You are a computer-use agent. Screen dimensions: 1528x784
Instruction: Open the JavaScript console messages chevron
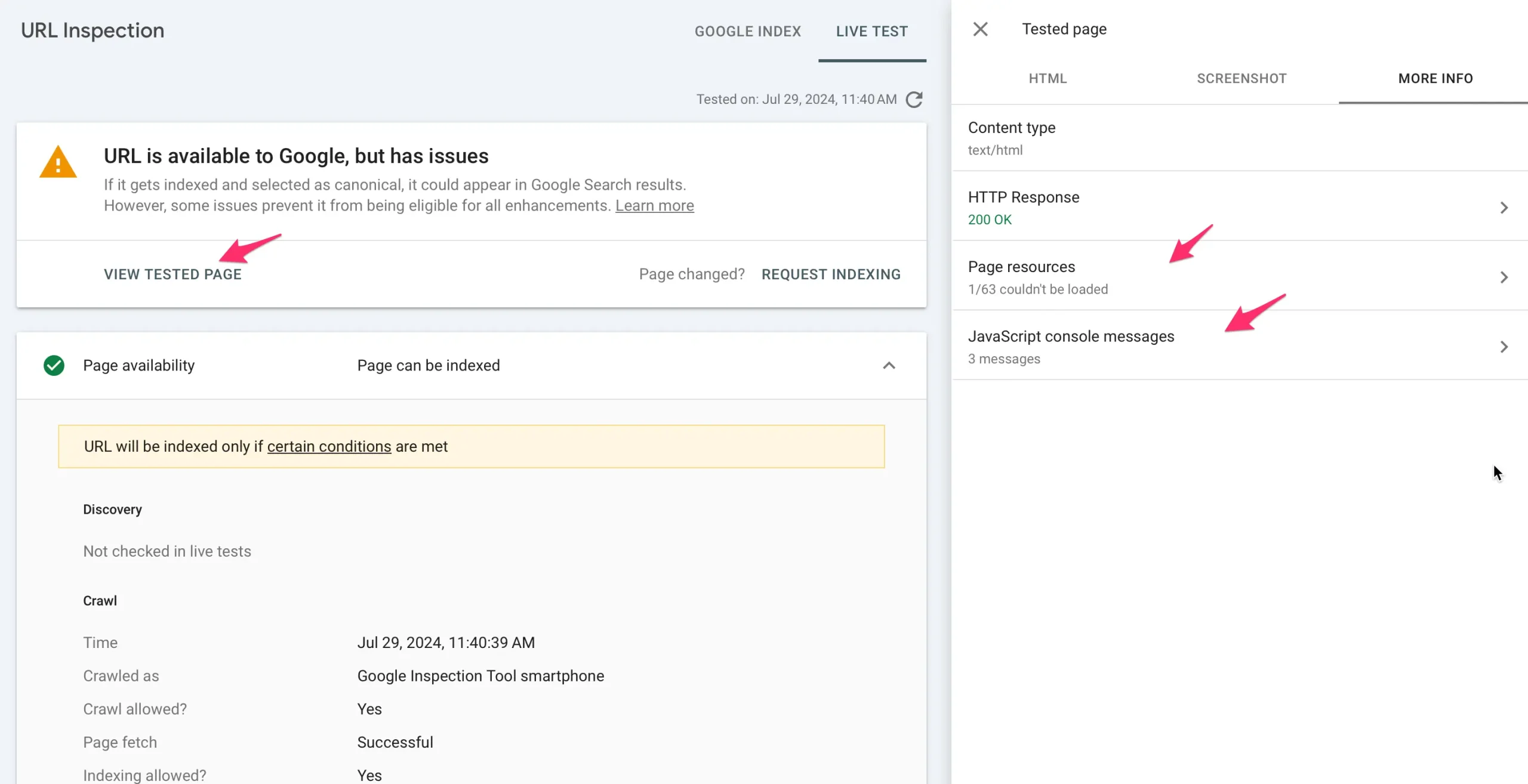coord(1504,347)
